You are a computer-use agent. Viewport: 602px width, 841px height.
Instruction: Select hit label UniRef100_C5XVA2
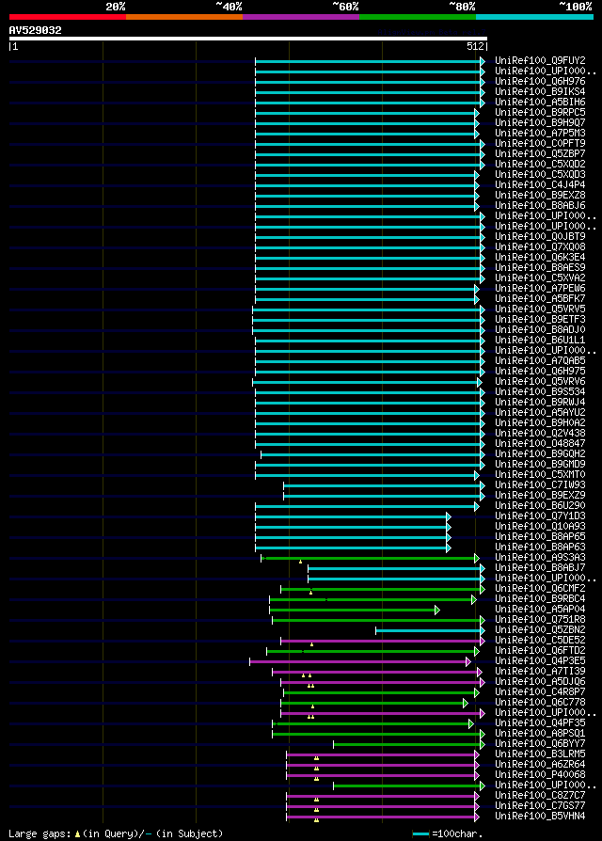(x=540, y=278)
